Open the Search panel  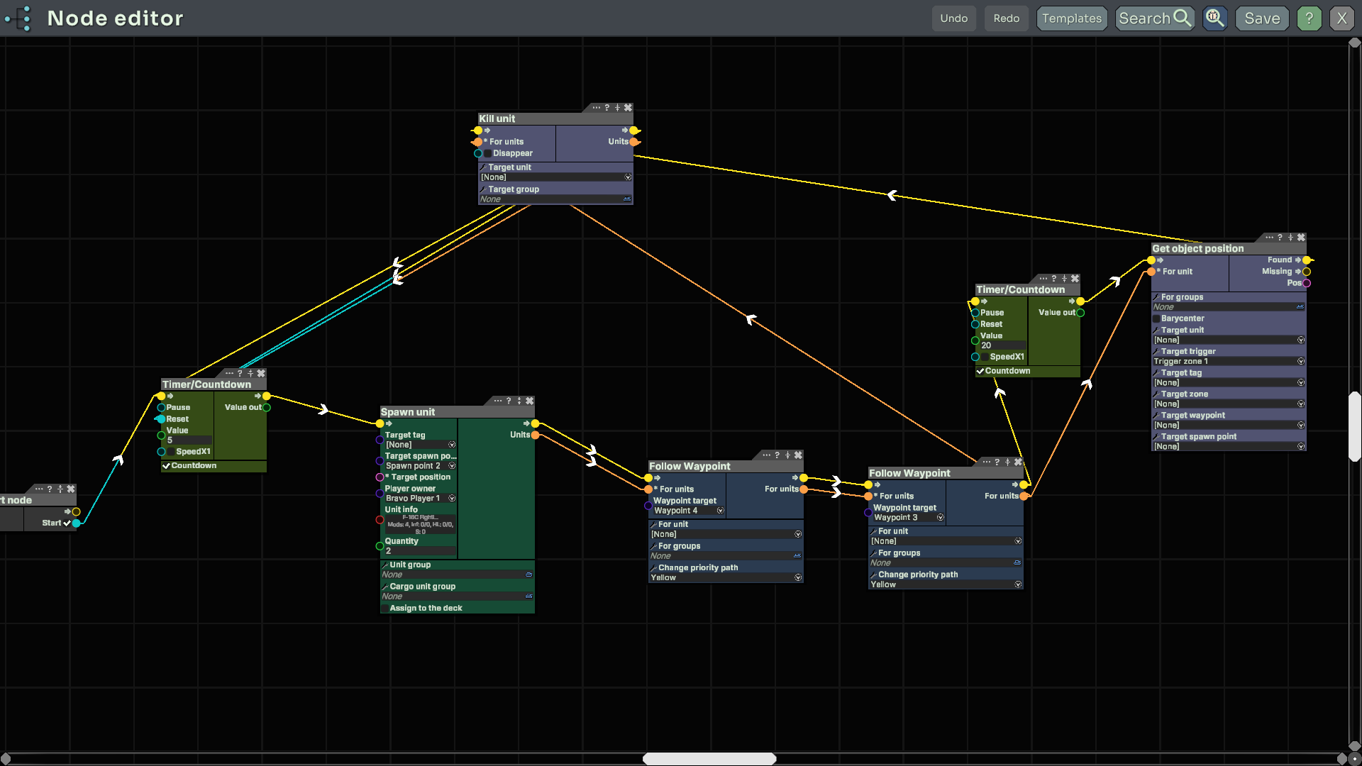1154,18
